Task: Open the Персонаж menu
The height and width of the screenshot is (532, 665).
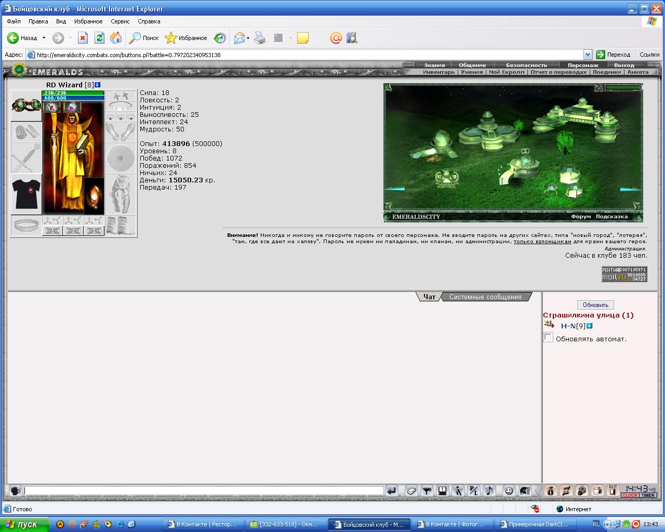Action: pyautogui.click(x=583, y=65)
